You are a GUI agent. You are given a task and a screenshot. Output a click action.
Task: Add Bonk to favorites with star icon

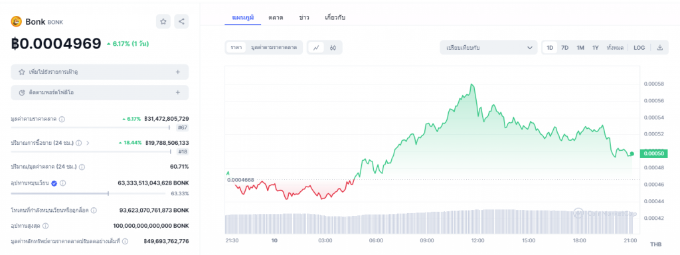tap(163, 22)
